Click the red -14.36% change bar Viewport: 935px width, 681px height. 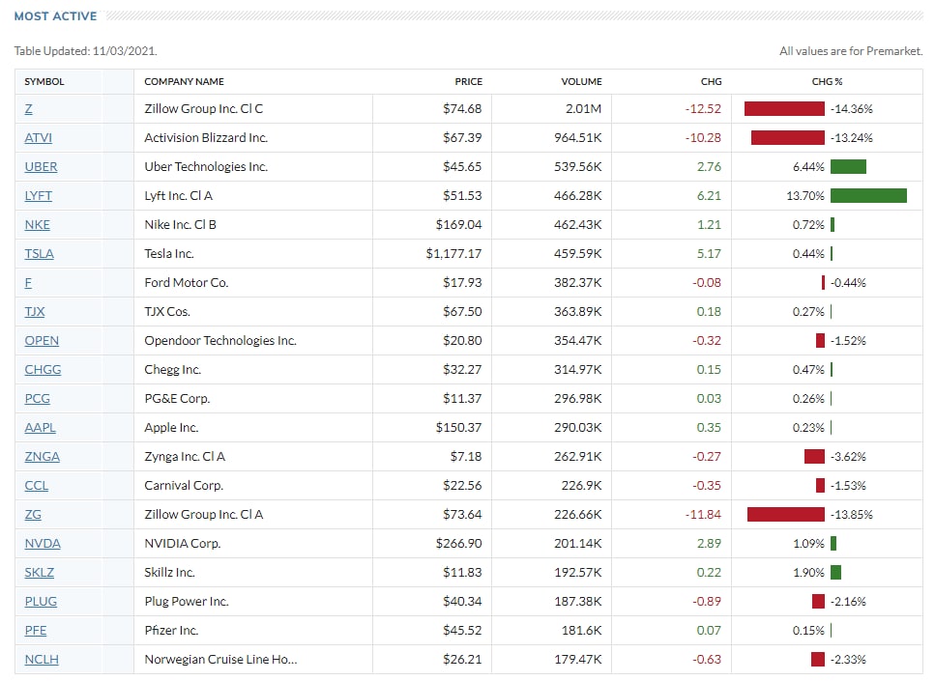pyautogui.click(x=784, y=109)
